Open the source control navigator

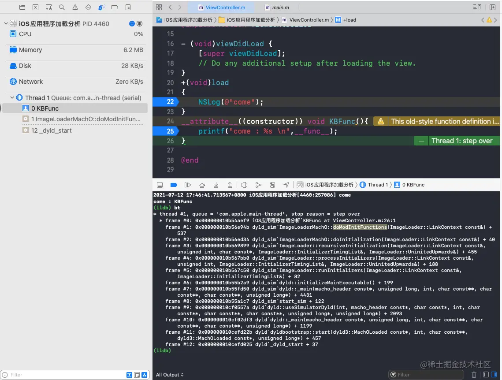(36, 7)
